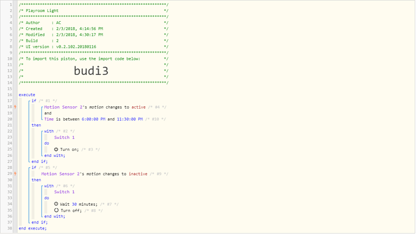Click the power icon beside Turn on
Image resolution: width=418 pixels, height=236 pixels.
coord(56,149)
